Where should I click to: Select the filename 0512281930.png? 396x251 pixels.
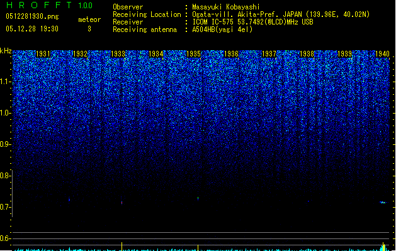click(32, 16)
